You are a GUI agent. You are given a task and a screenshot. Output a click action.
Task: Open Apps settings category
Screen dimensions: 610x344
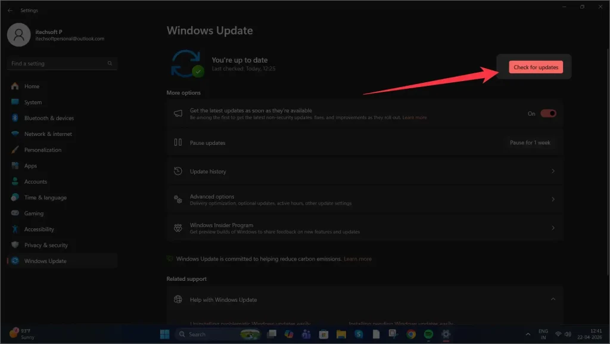[x=62, y=166]
